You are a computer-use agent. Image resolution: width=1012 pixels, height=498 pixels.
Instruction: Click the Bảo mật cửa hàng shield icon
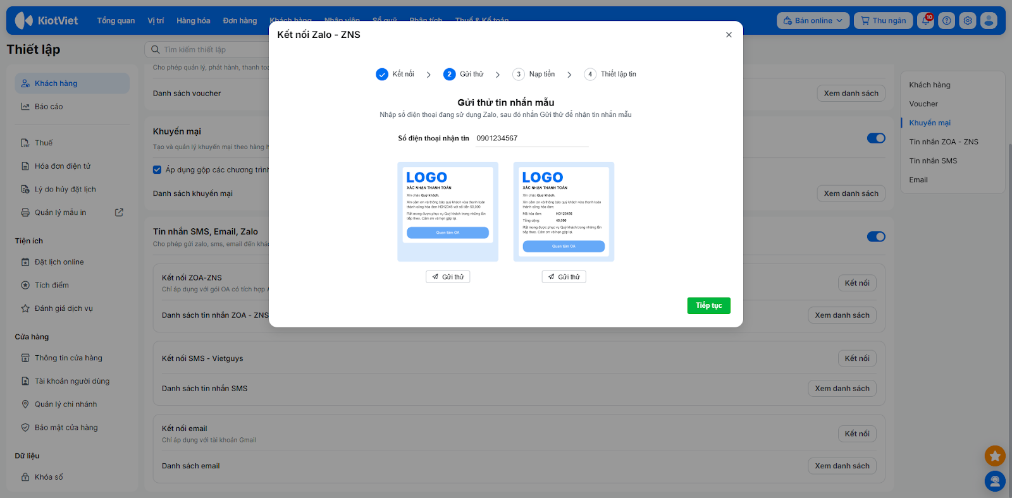point(25,428)
